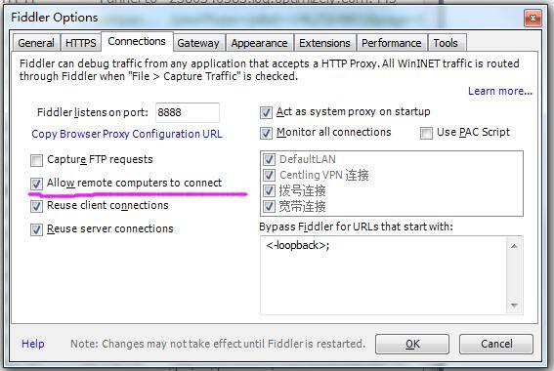Disable Act as system proxy on startup
Screen dimensions: 554x371
click(x=266, y=112)
